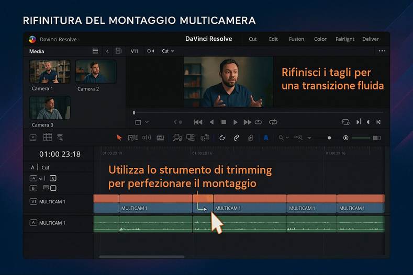The image size is (413, 275).
Task: Toggle the A audio track badge for MULTICAM 1
Action: tap(33, 223)
